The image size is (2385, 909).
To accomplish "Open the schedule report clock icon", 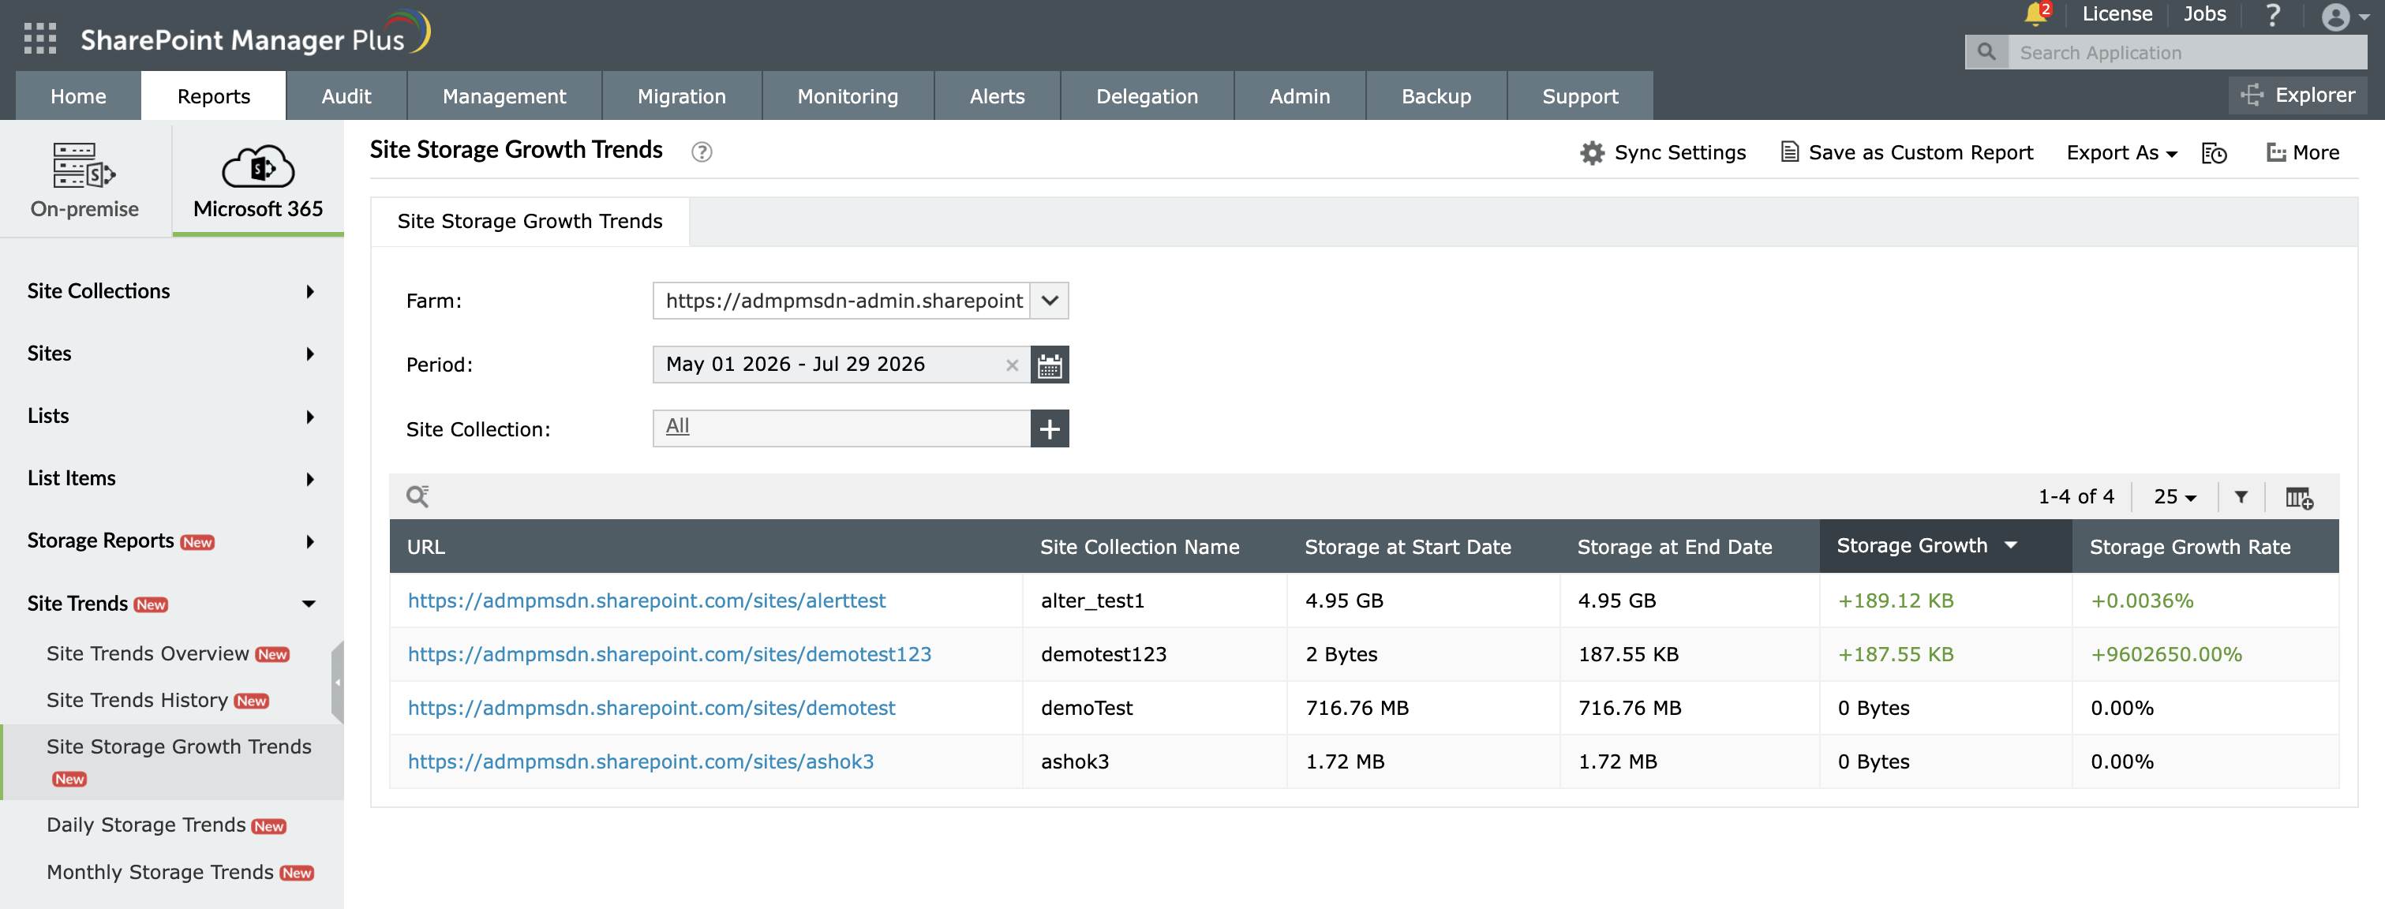I will [2214, 153].
